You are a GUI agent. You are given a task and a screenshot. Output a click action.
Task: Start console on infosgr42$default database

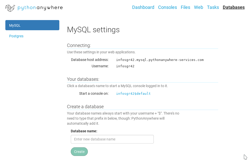coord(133,93)
